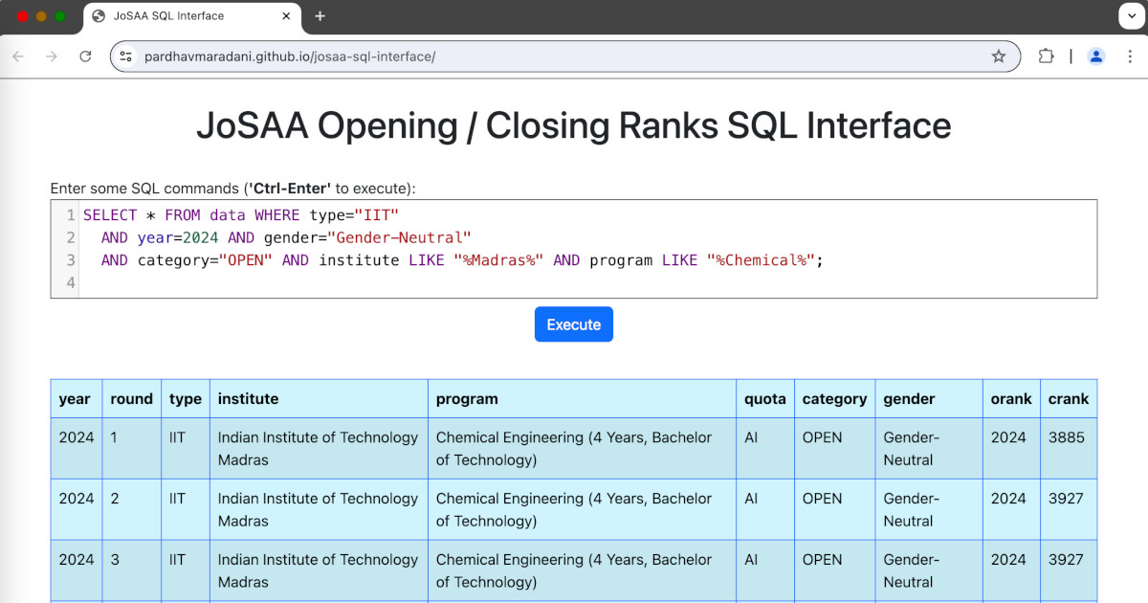1148x603 pixels.
Task: Click the 'orank' column header
Action: (1012, 399)
